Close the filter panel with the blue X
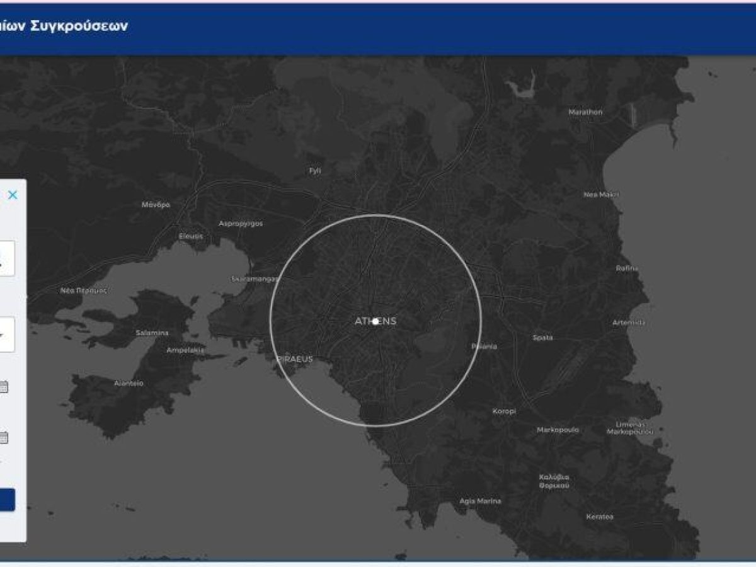Screen dimensions: 756x567 point(14,194)
